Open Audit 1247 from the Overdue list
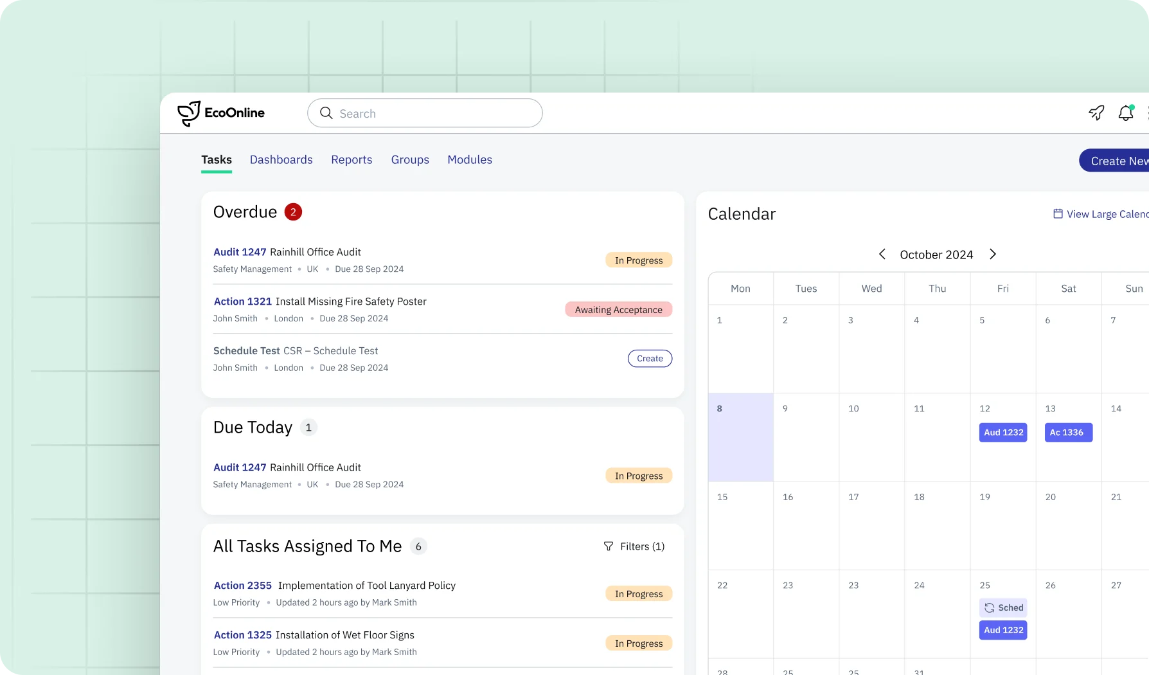 [x=239, y=251]
